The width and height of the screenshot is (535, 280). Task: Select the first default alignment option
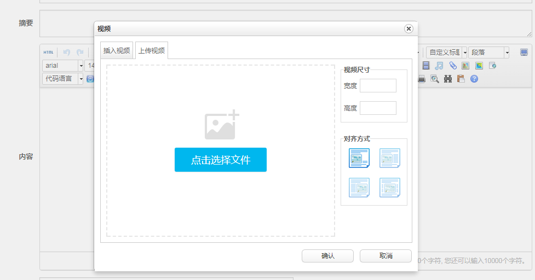pyautogui.click(x=359, y=158)
